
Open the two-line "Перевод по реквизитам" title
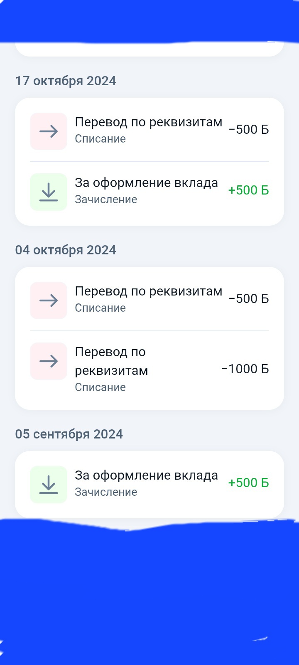(111, 361)
